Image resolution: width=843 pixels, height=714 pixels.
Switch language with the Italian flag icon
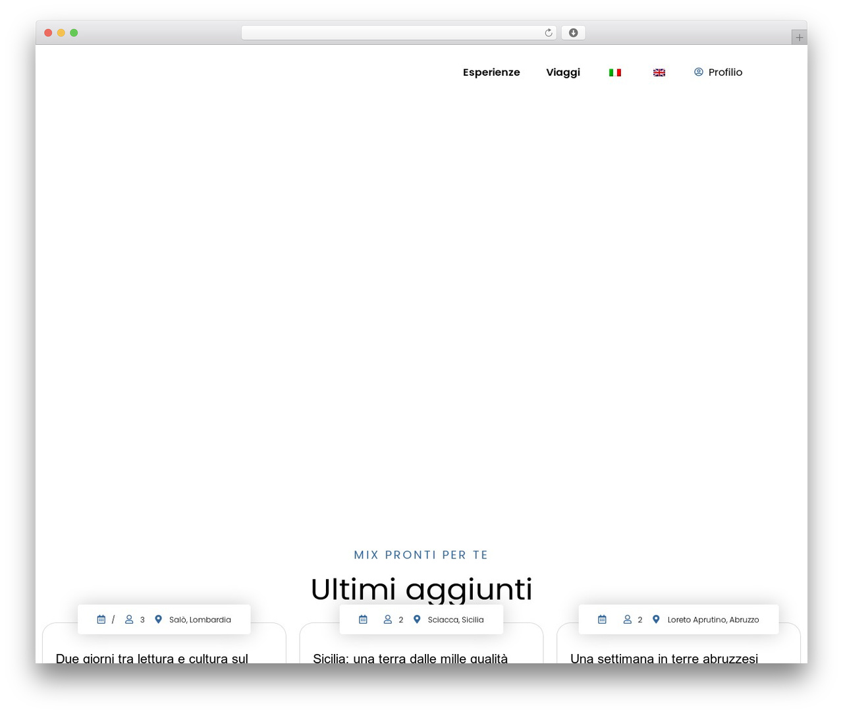615,72
